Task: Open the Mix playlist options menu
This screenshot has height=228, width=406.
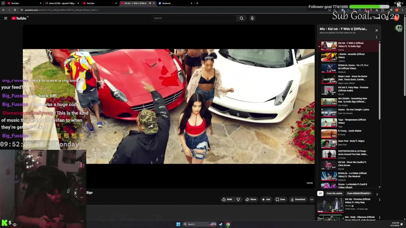Action: pos(377,37)
